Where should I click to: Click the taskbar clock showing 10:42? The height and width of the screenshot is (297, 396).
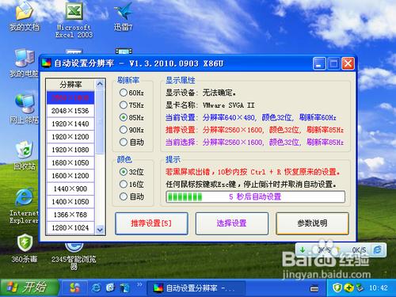coord(379,287)
